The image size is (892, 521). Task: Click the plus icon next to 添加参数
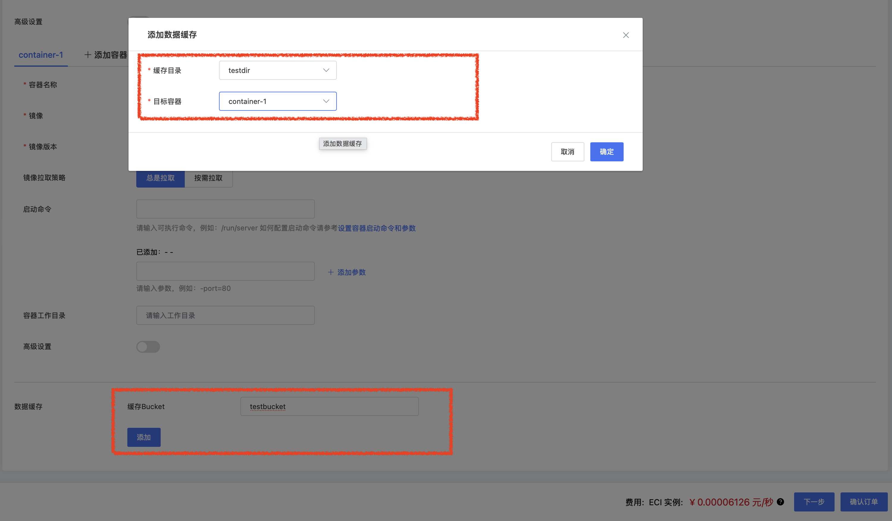click(330, 272)
